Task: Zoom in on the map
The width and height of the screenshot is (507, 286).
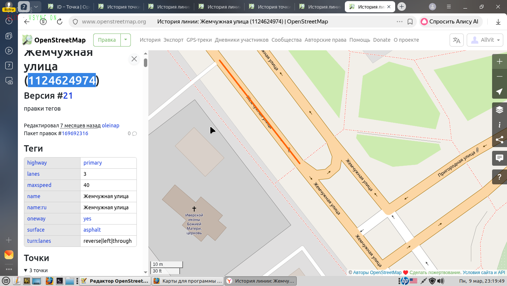Action: [500, 61]
